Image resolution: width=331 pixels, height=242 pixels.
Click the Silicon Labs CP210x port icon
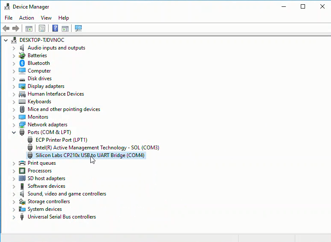coord(30,155)
